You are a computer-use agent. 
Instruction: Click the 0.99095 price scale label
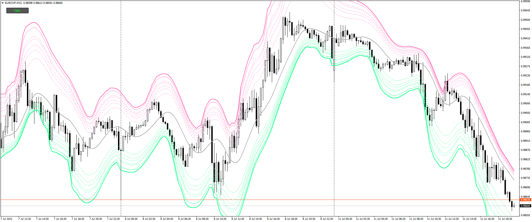click(x=525, y=104)
